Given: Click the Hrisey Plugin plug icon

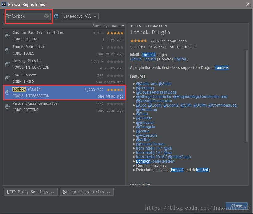Looking at the screenshot, I should coord(7,64).
